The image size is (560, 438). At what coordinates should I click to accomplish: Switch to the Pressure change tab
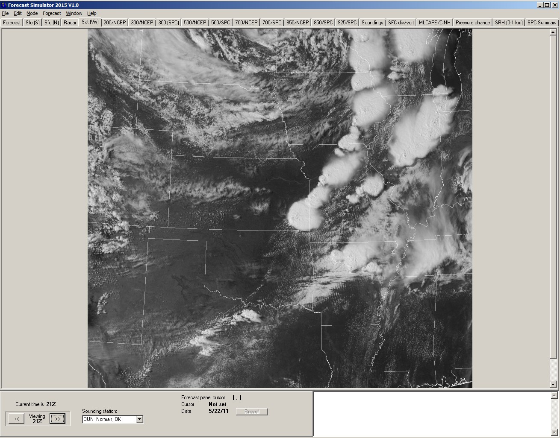click(x=473, y=23)
